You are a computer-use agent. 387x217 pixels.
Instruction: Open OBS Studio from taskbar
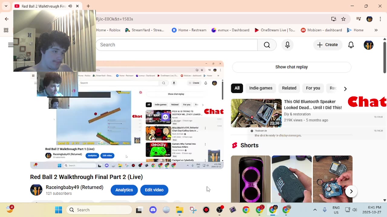[x=220, y=210]
